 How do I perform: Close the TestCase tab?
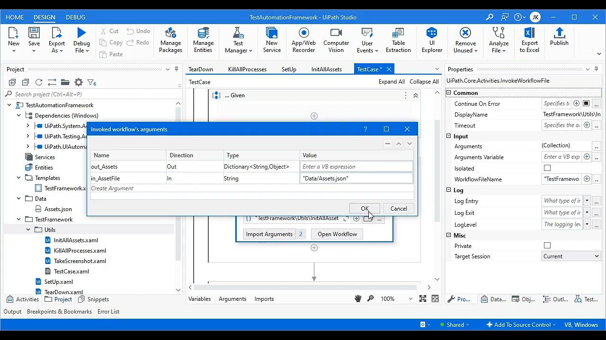pyautogui.click(x=389, y=69)
